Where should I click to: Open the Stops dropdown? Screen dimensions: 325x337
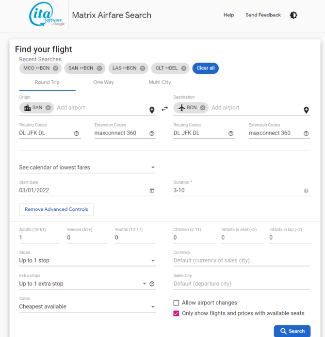tap(88, 260)
